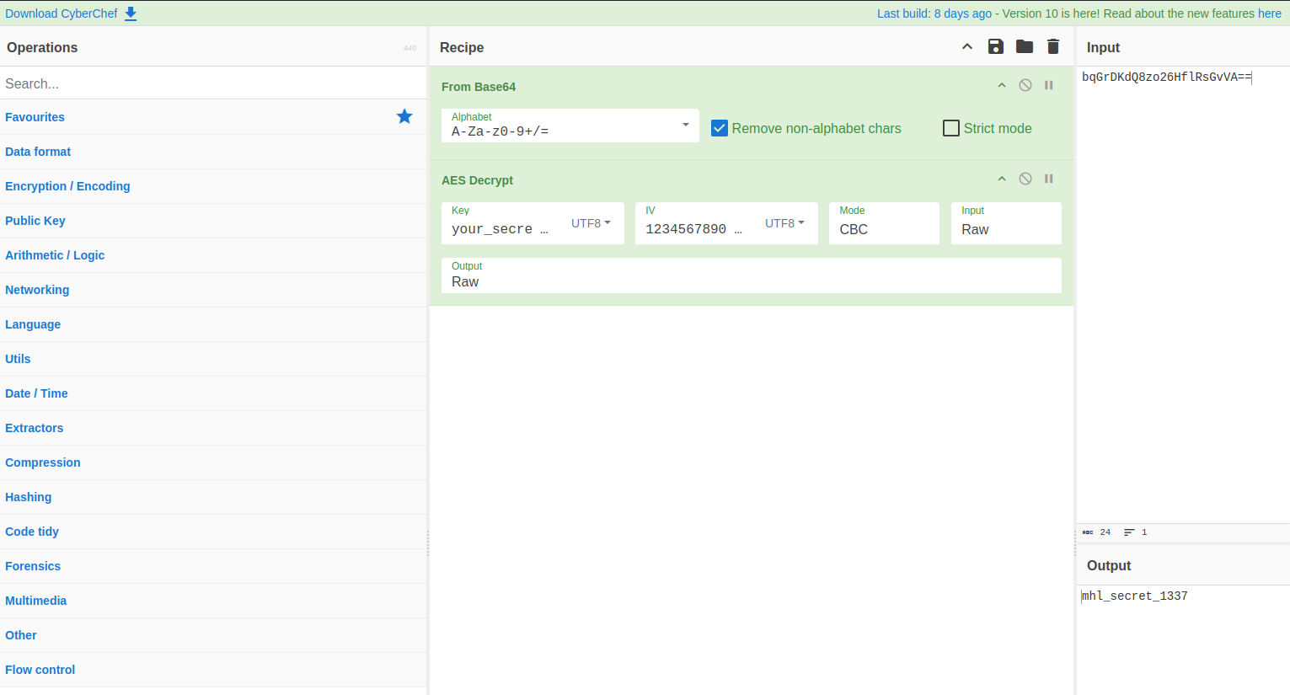Open the Key UTF8 format dropdown
The image size is (1290, 695).
(591, 223)
